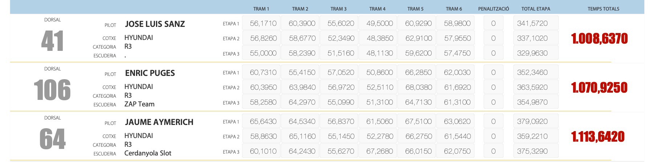Click the red total time 1.113,6420

(598, 137)
